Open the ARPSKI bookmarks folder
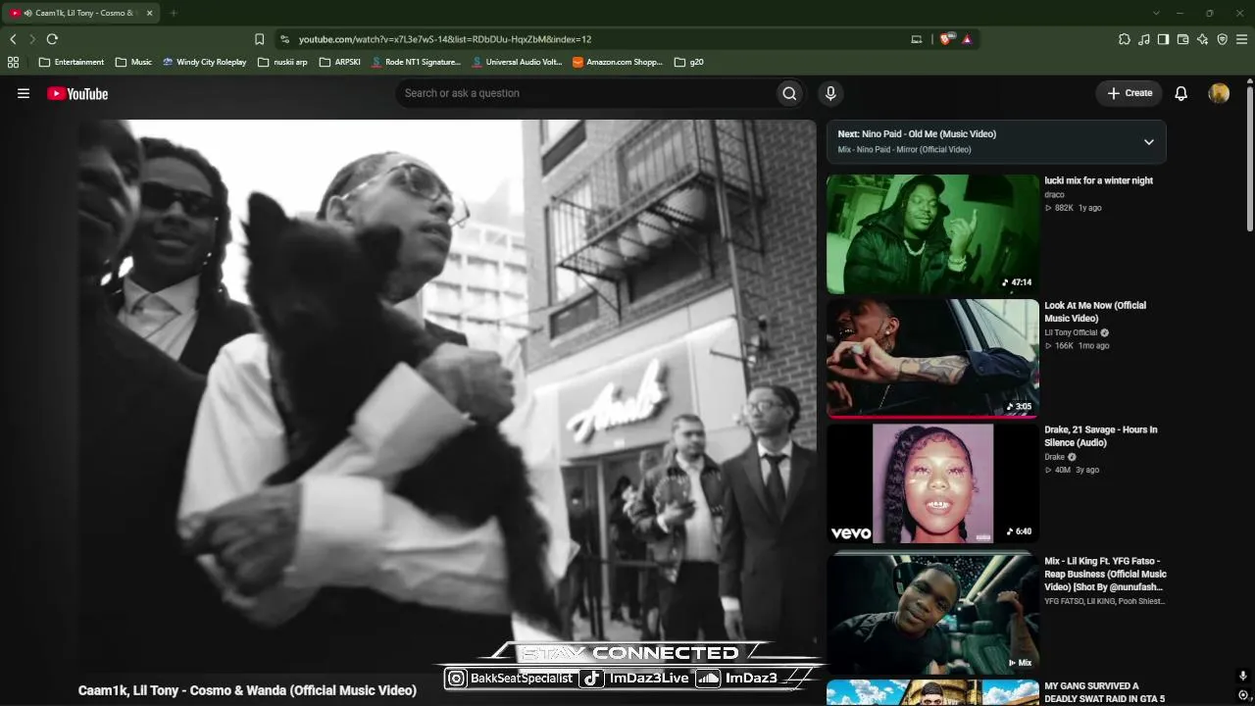This screenshot has height=706, width=1255. (339, 62)
